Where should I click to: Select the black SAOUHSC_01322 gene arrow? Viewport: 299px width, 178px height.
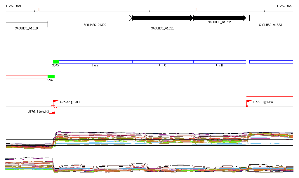pos(219,18)
